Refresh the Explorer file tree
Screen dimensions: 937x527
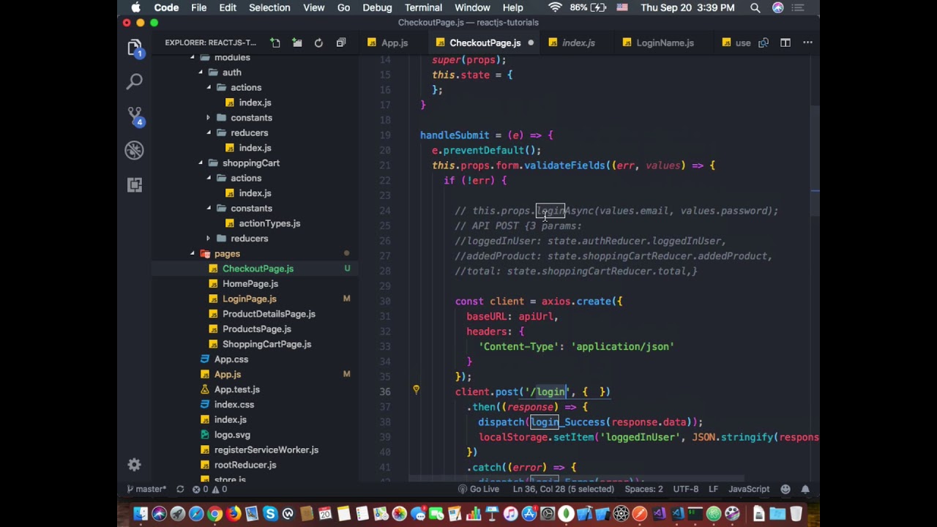click(318, 42)
